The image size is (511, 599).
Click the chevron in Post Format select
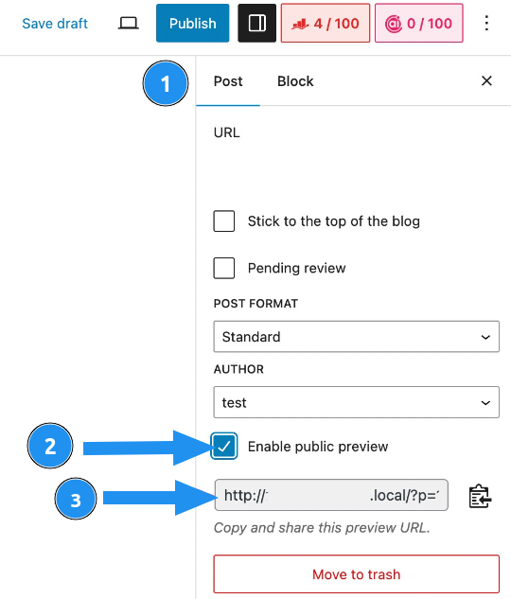485,337
